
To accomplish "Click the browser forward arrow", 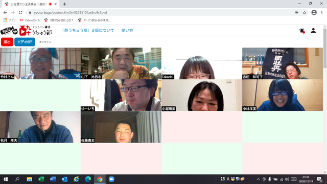I will pos(13,12).
